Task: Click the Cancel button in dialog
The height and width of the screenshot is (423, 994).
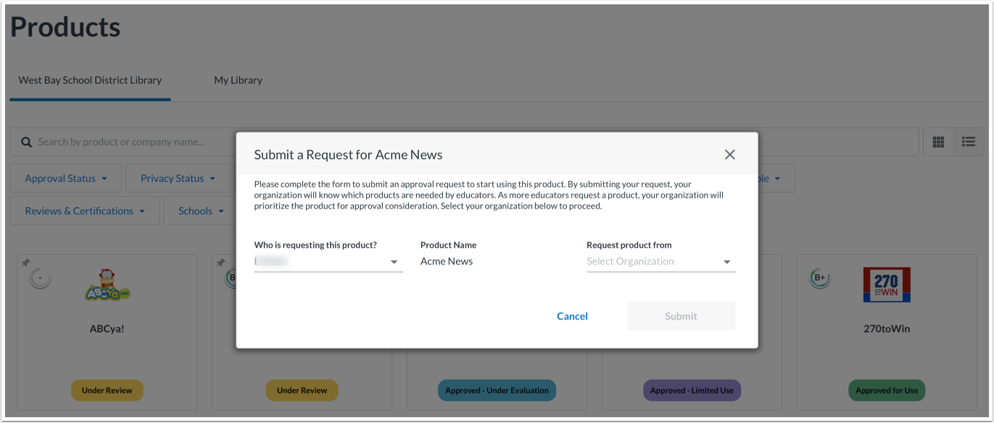Action: coord(572,316)
